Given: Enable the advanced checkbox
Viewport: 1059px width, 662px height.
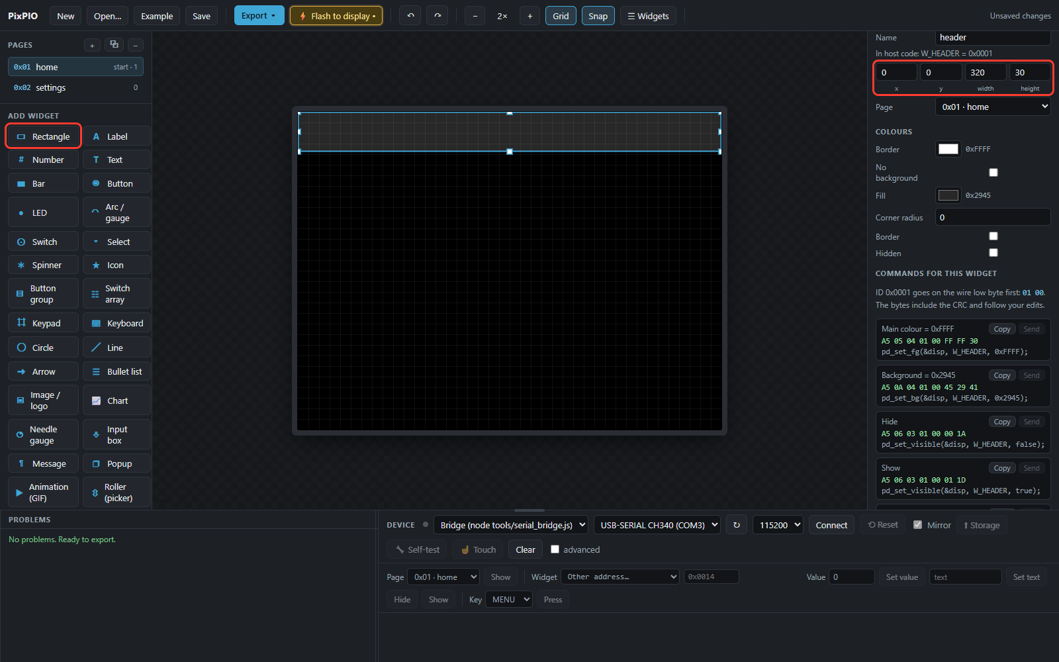Looking at the screenshot, I should point(555,549).
